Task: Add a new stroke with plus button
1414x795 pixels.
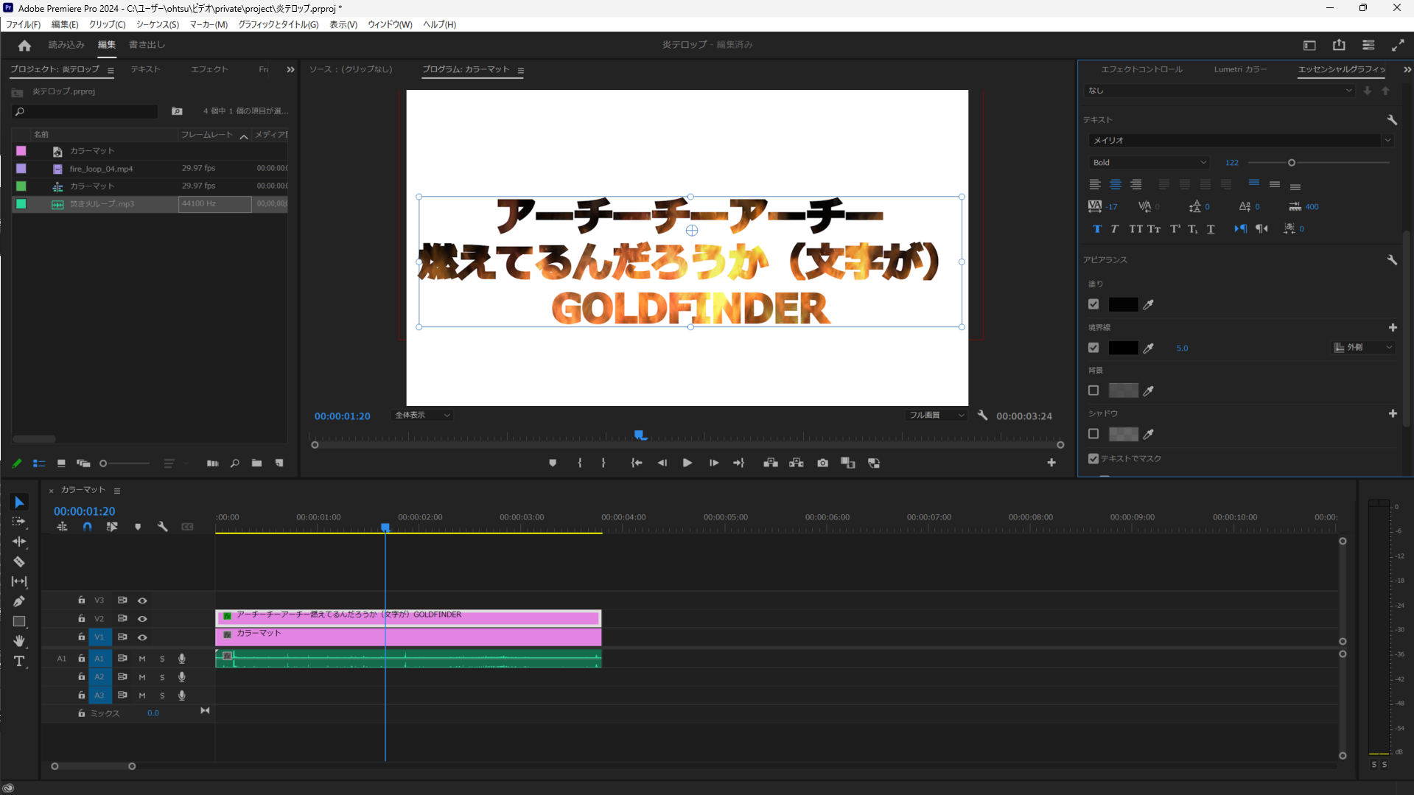Action: [x=1393, y=328]
